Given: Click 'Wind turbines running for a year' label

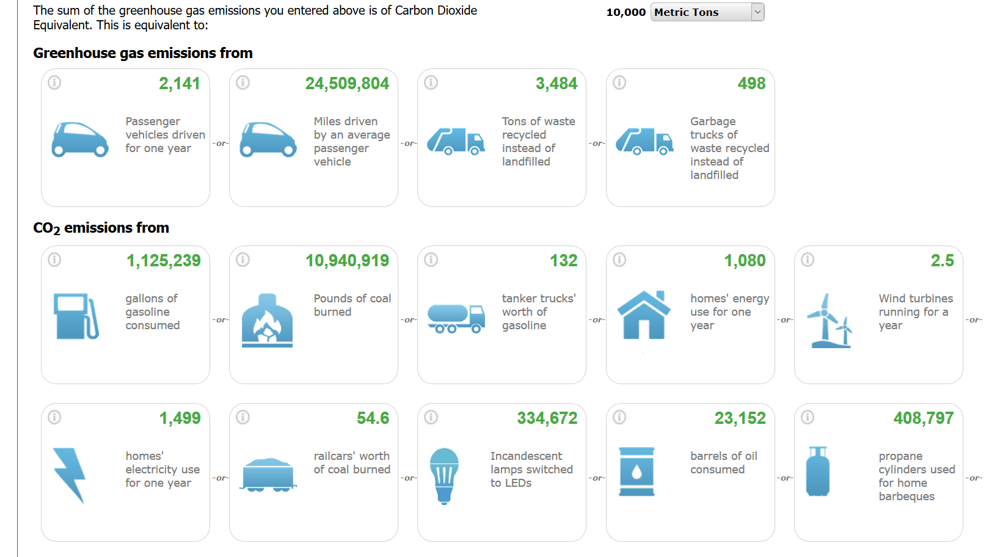Looking at the screenshot, I should point(916,312).
